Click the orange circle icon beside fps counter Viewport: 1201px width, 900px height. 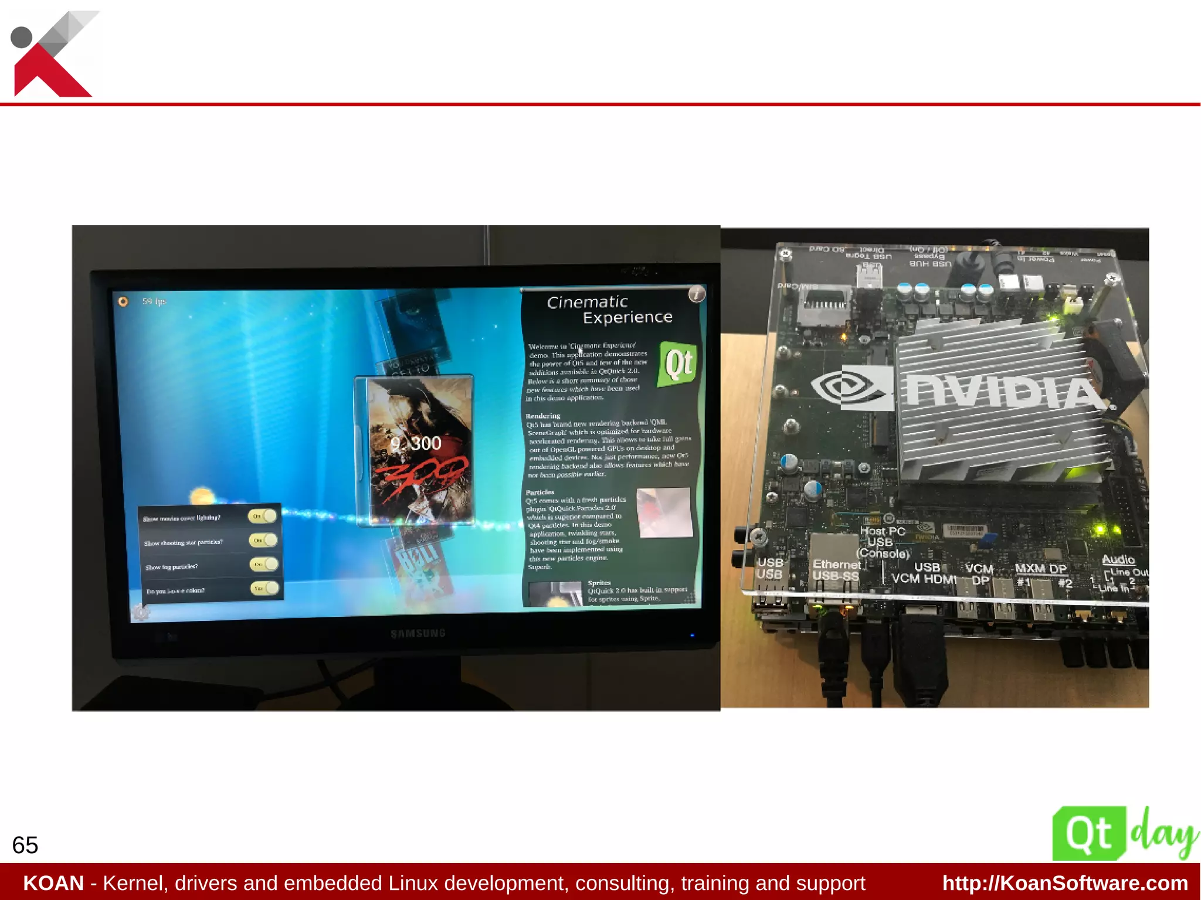point(123,301)
